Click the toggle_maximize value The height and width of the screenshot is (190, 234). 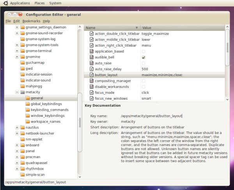click(155, 34)
